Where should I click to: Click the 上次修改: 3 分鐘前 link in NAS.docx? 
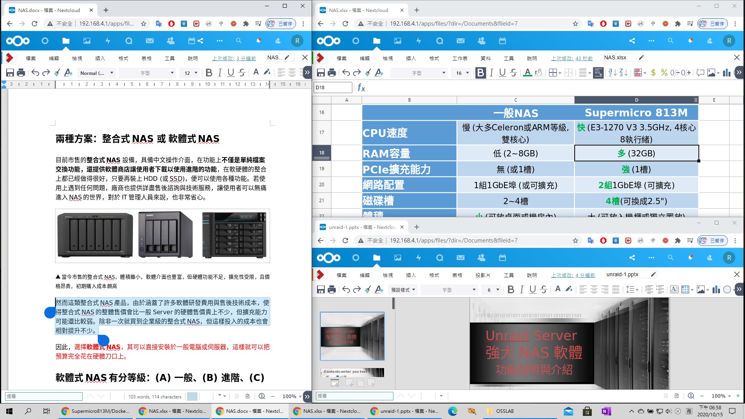234,58
